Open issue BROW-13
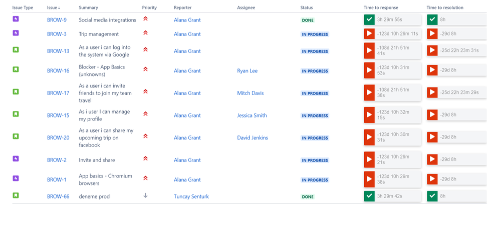Image resolution: width=500 pixels, height=235 pixels. click(58, 51)
